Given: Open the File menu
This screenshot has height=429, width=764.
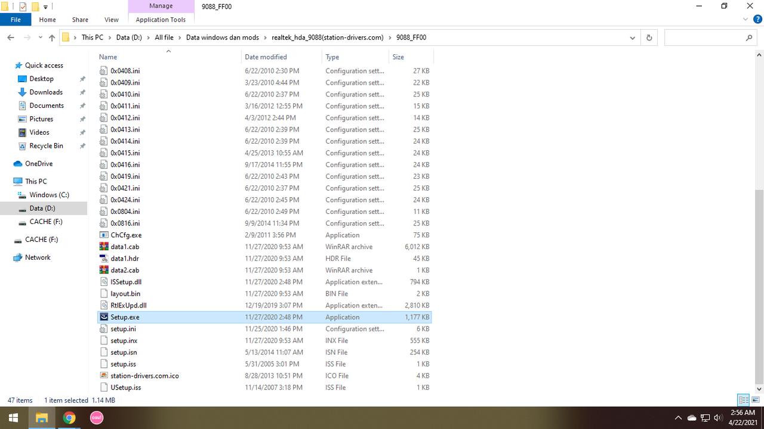Looking at the screenshot, I should pos(16,20).
